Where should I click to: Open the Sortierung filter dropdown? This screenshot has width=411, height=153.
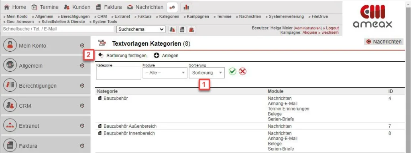click(207, 73)
